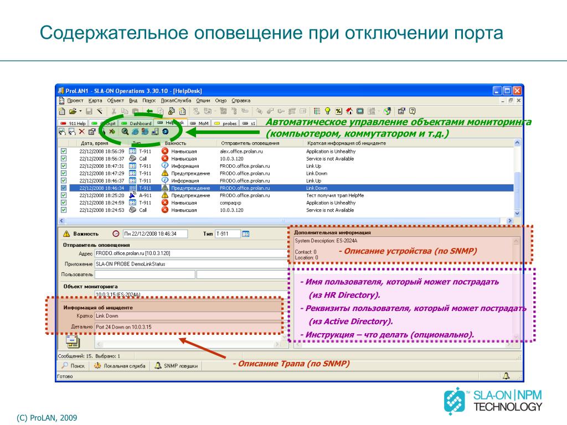Toggle checkbox for selected 18:46:34 row
567x425 pixels.
click(x=64, y=188)
